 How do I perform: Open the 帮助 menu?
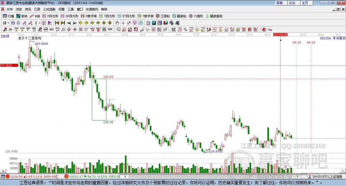point(104,9)
